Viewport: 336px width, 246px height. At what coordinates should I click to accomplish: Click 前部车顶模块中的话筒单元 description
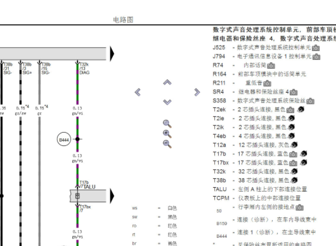click(x=272, y=74)
